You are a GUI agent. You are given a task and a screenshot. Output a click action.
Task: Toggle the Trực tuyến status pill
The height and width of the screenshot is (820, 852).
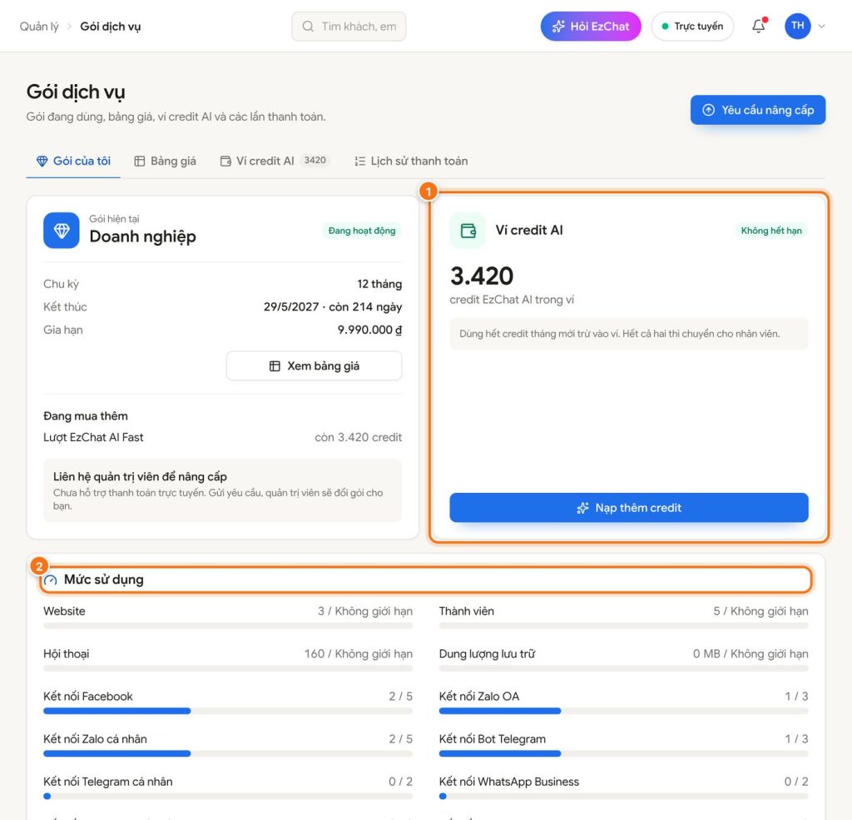tap(692, 26)
